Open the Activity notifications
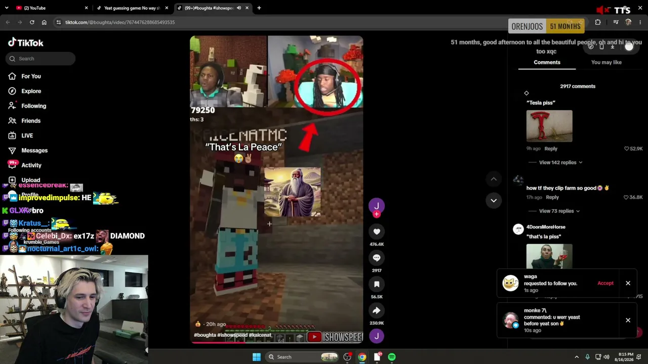 [31, 165]
